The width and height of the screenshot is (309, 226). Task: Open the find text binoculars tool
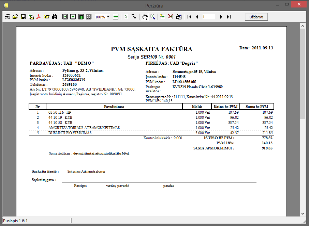[55, 17]
